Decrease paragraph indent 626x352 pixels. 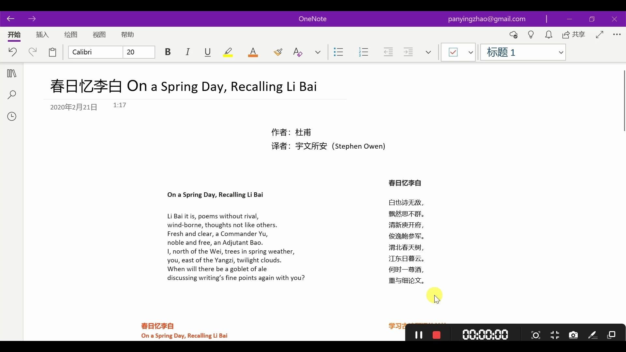tap(388, 52)
